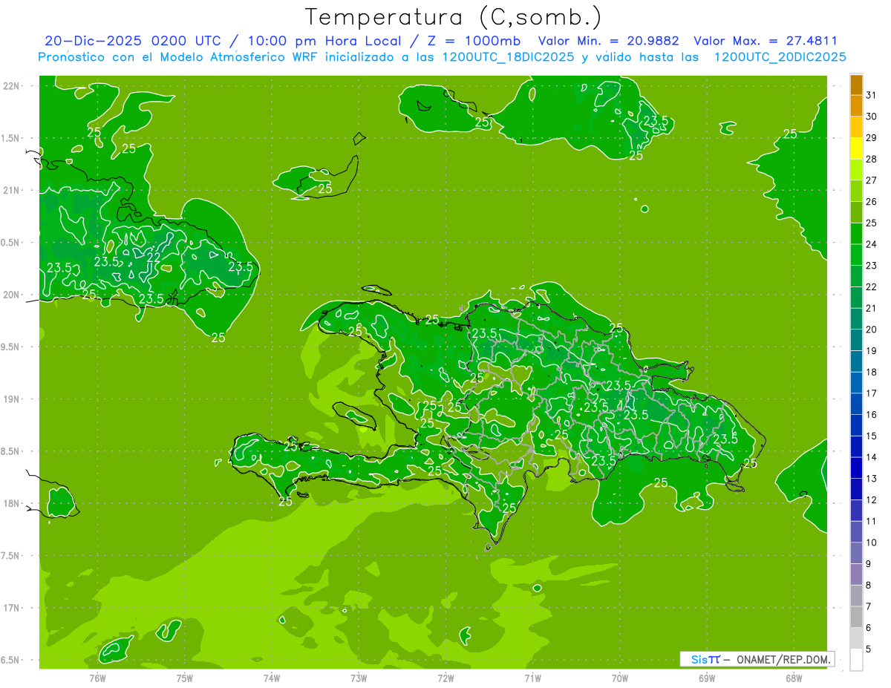Click the '69W' longitude axis label
The image size is (891, 688).
click(707, 678)
